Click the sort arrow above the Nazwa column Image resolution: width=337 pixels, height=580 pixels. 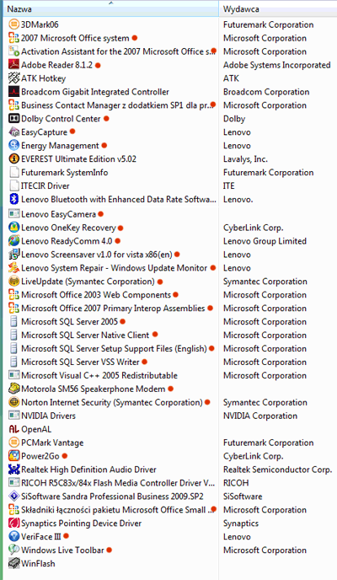click(x=111, y=3)
